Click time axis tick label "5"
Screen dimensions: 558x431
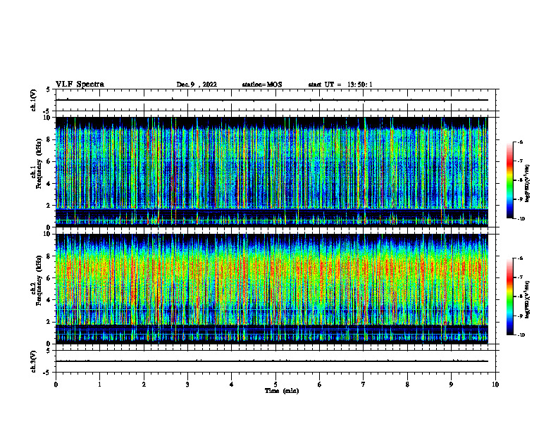(275, 385)
